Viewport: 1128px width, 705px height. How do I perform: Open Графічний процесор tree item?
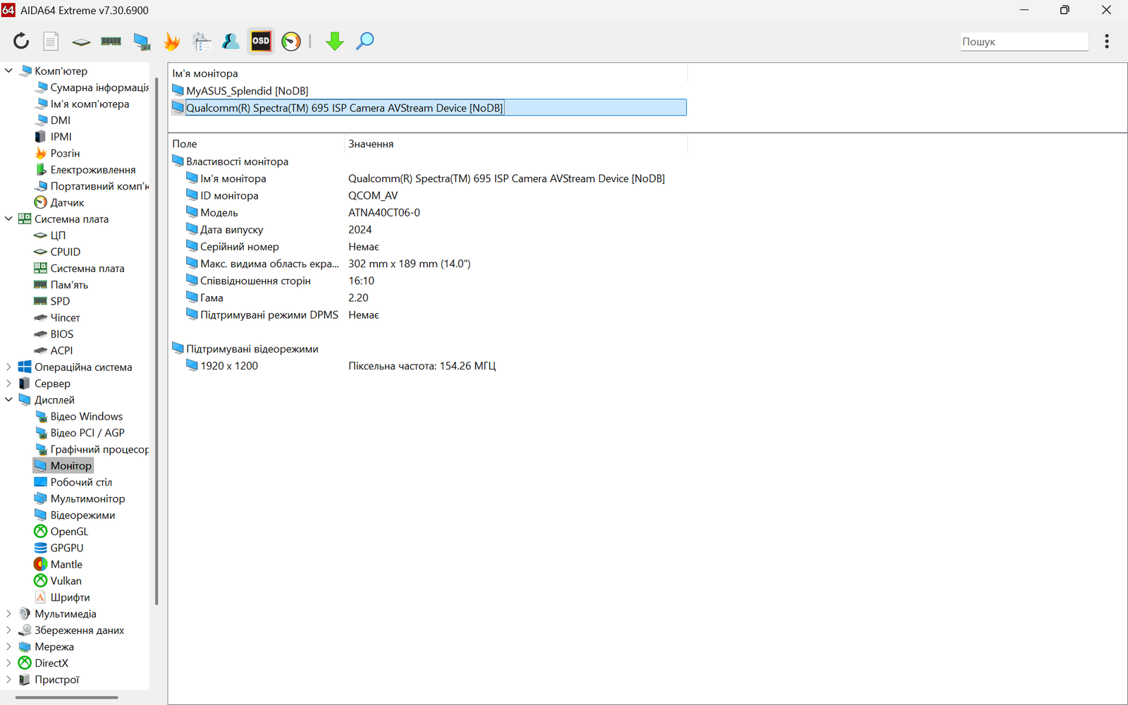pos(92,449)
